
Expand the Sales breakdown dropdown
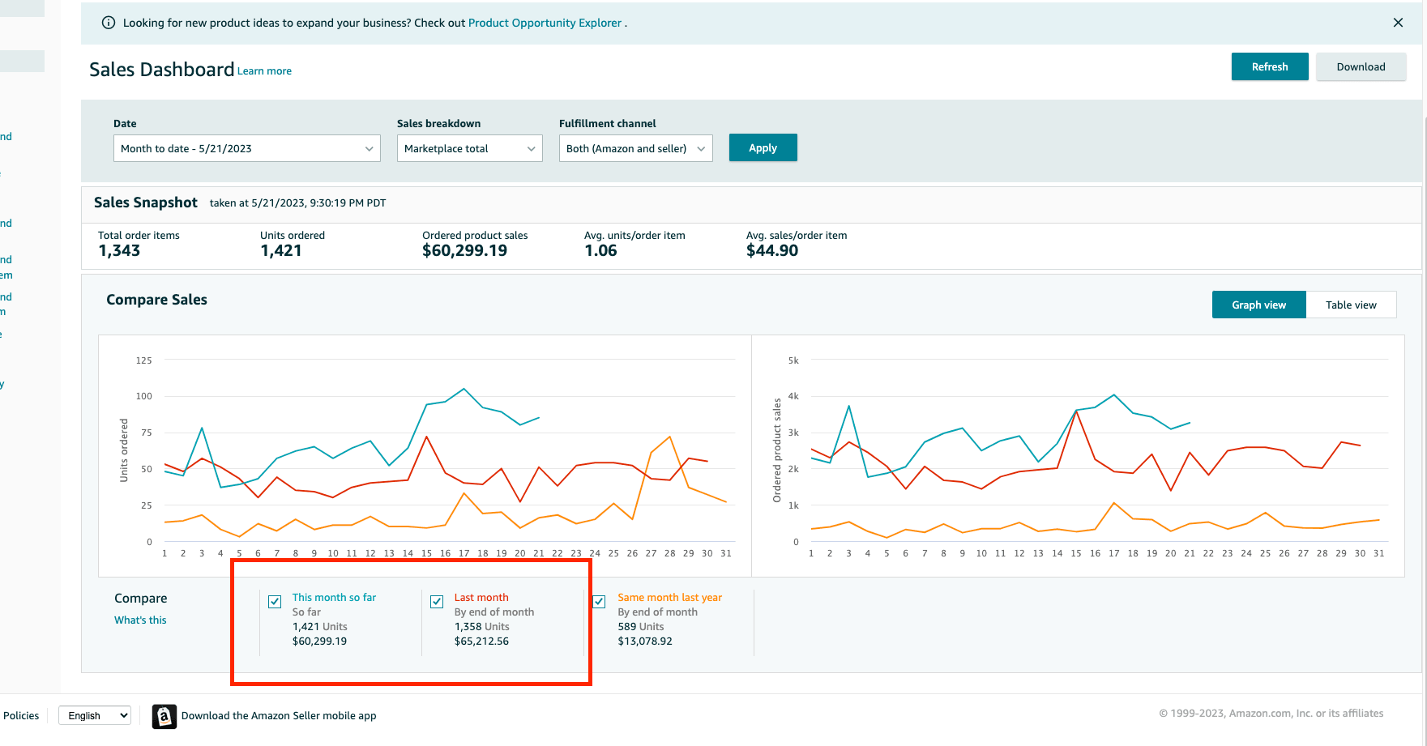pos(469,148)
